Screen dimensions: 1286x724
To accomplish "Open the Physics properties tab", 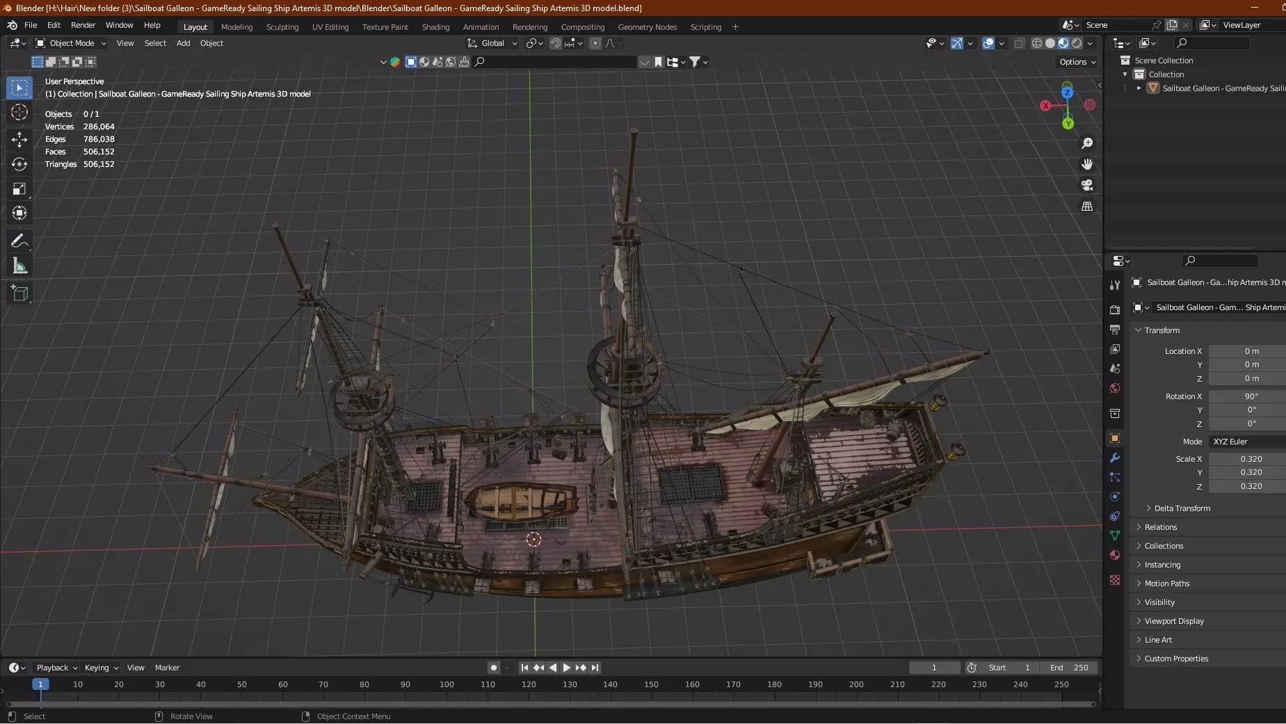I will (1115, 497).
